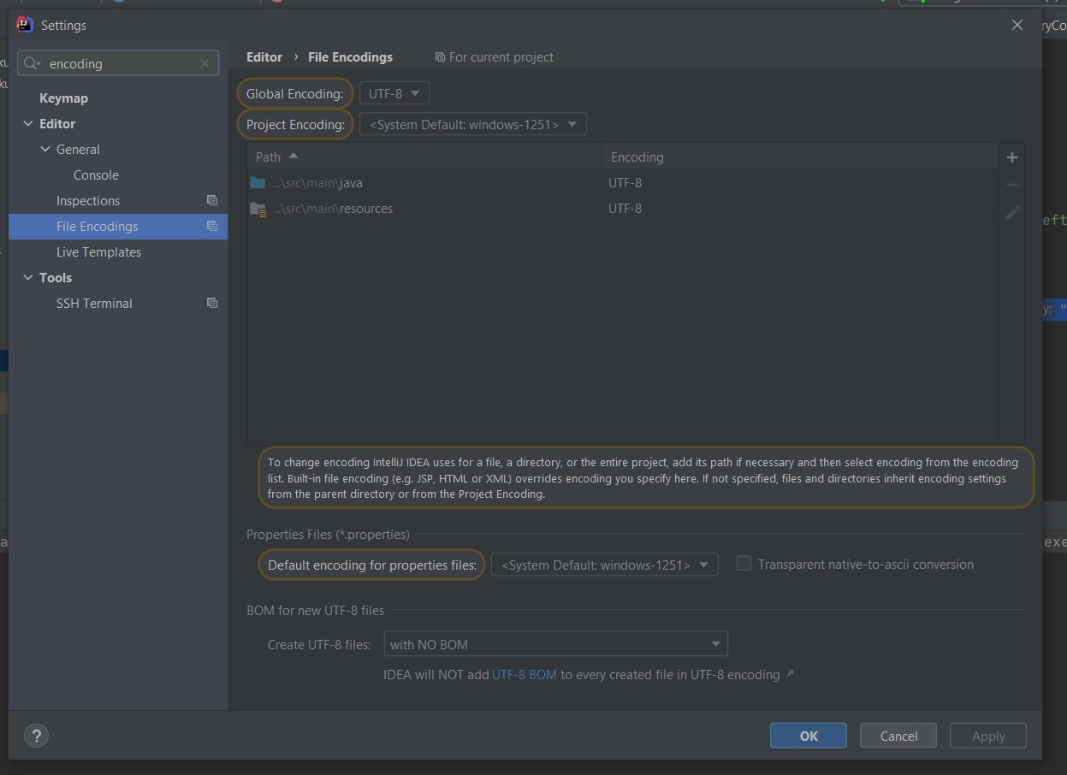Click the UTF-8 encoding cell for resources
Viewport: 1067px width, 775px height.
625,209
